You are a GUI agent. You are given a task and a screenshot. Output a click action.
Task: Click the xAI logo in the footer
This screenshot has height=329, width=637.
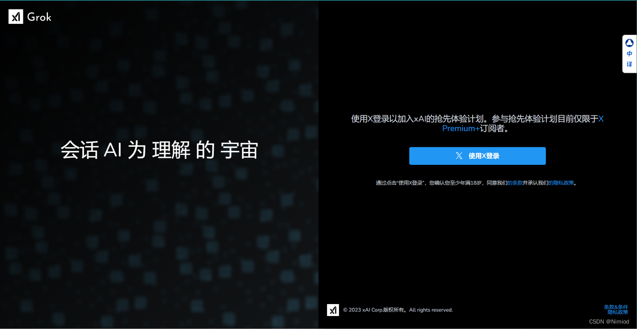[333, 310]
